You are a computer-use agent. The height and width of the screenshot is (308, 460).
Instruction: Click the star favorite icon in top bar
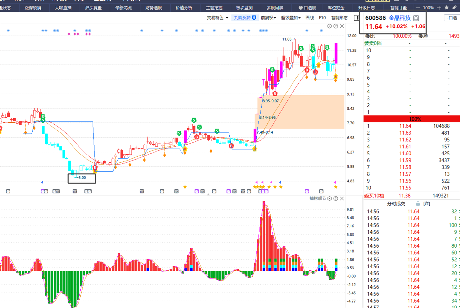(x=447, y=7)
